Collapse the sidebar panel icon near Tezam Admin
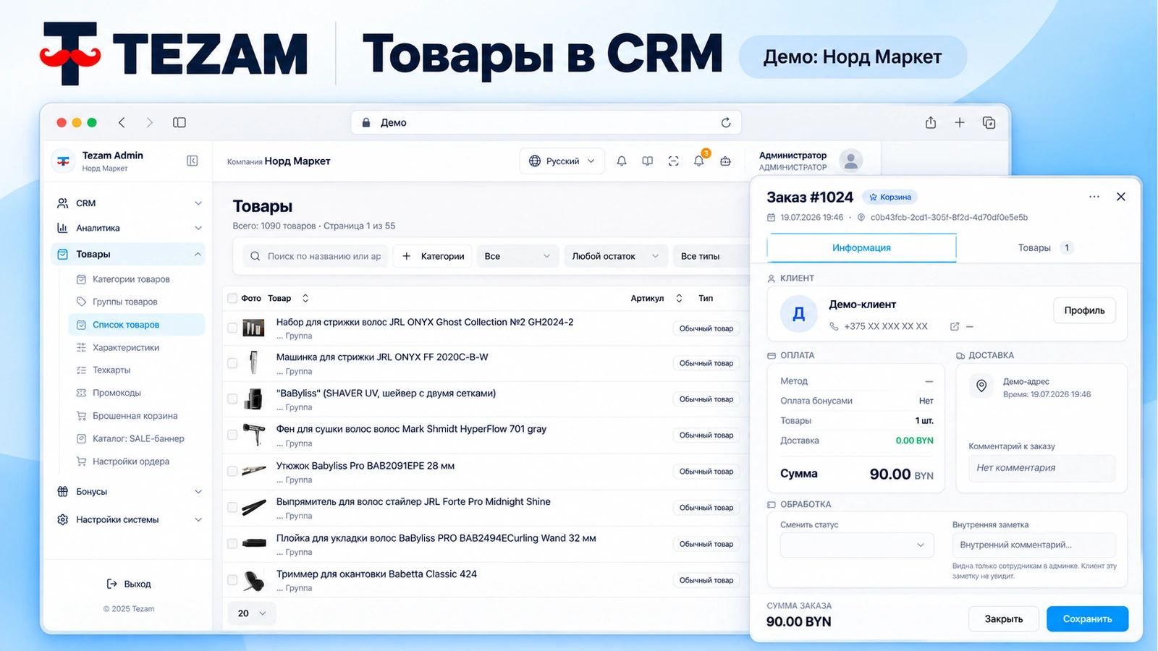The width and height of the screenshot is (1158, 651). click(x=192, y=161)
